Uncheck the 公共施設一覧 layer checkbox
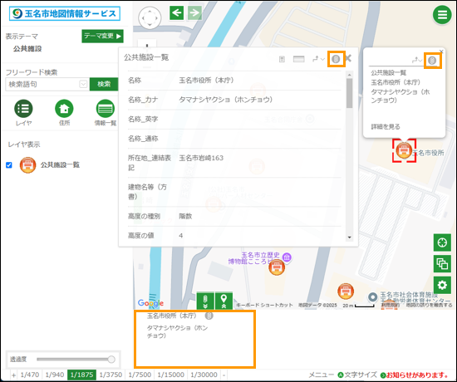 pyautogui.click(x=9, y=165)
